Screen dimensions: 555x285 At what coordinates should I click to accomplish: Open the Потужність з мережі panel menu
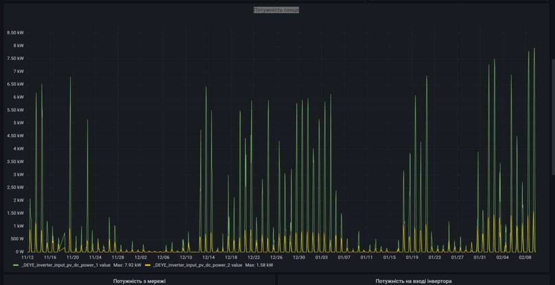tap(139, 281)
